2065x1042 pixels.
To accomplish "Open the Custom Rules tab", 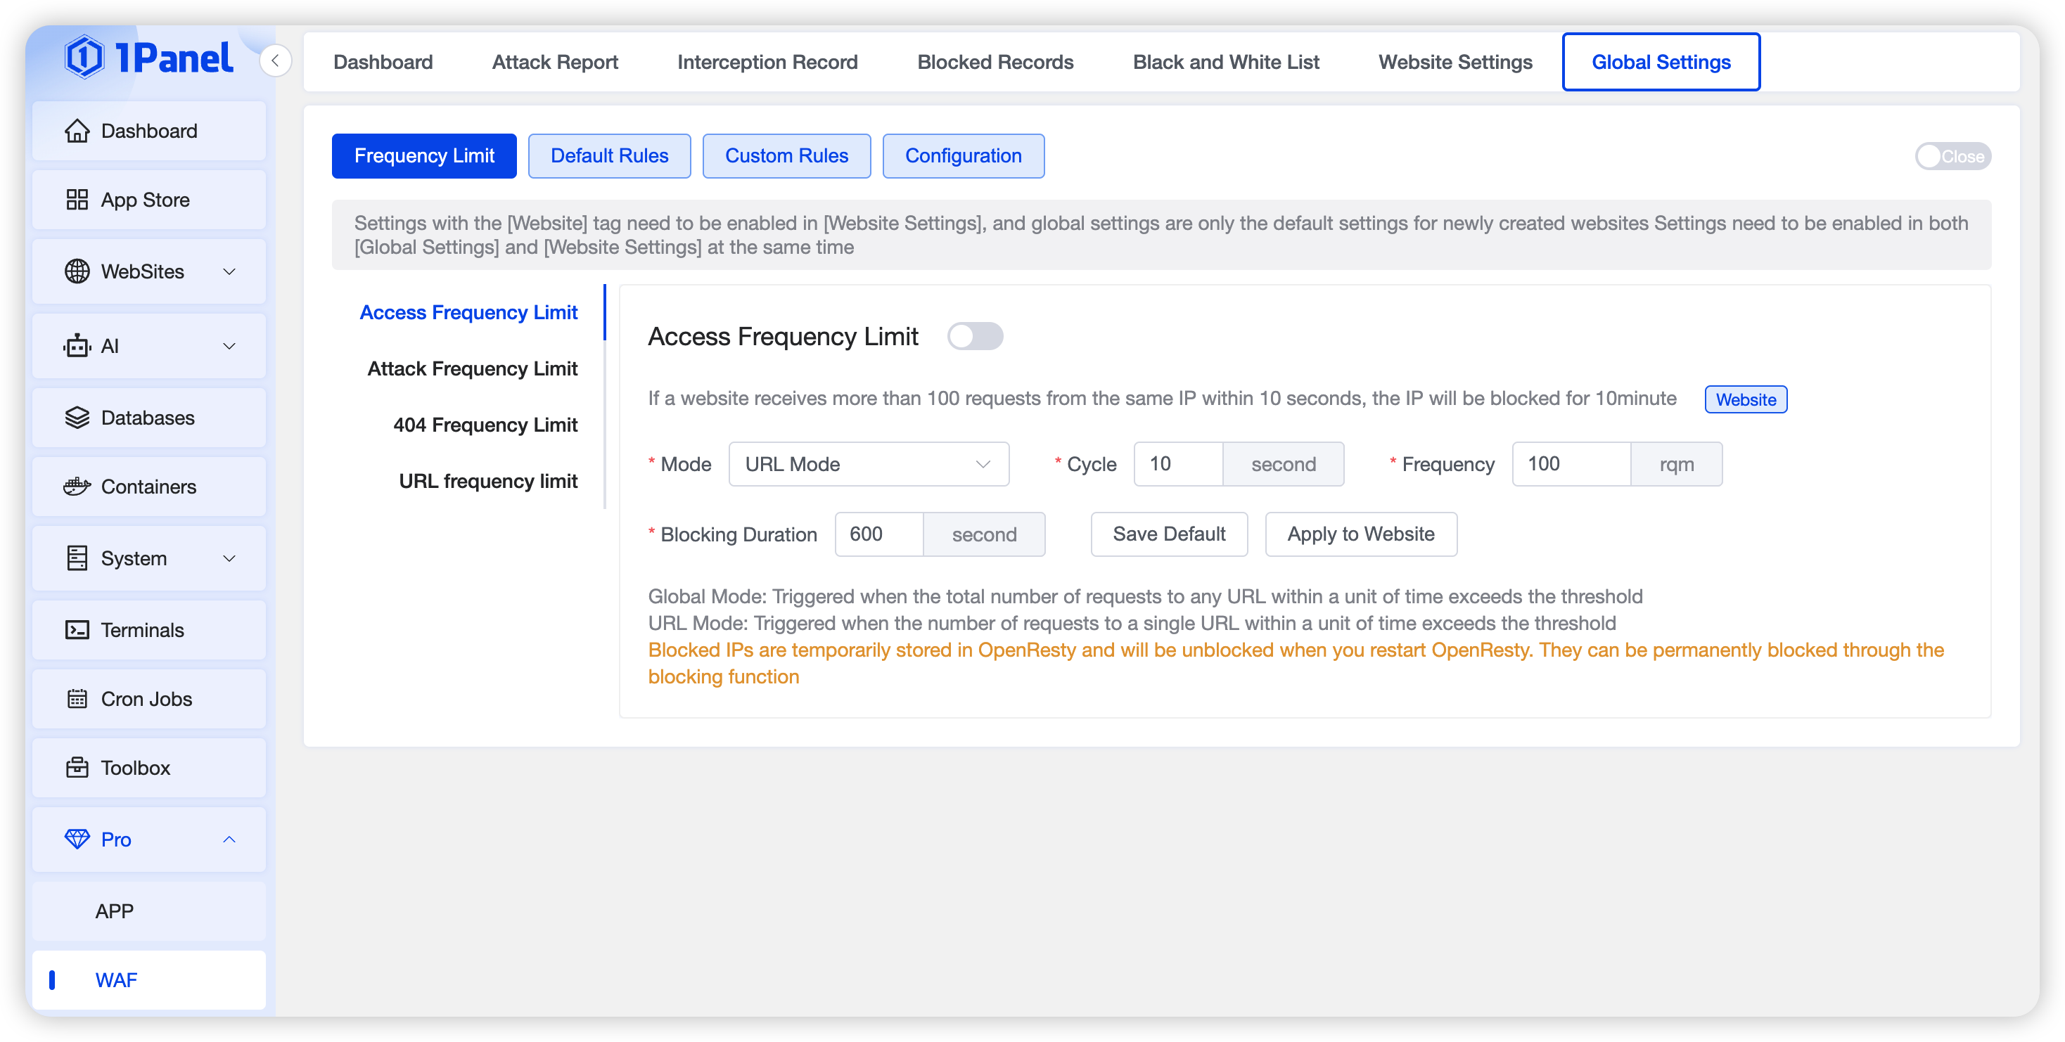I will click(786, 156).
